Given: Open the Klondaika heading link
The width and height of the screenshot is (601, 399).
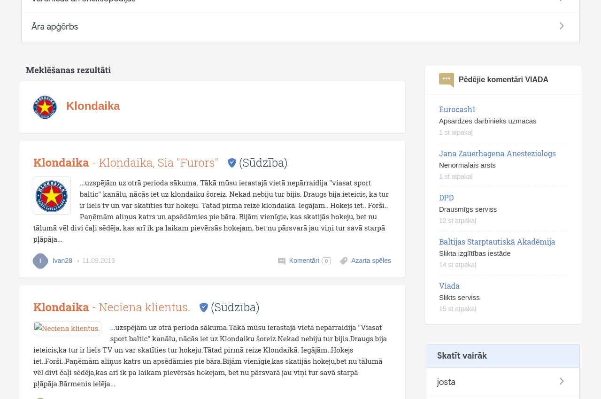Looking at the screenshot, I should pos(93,106).
